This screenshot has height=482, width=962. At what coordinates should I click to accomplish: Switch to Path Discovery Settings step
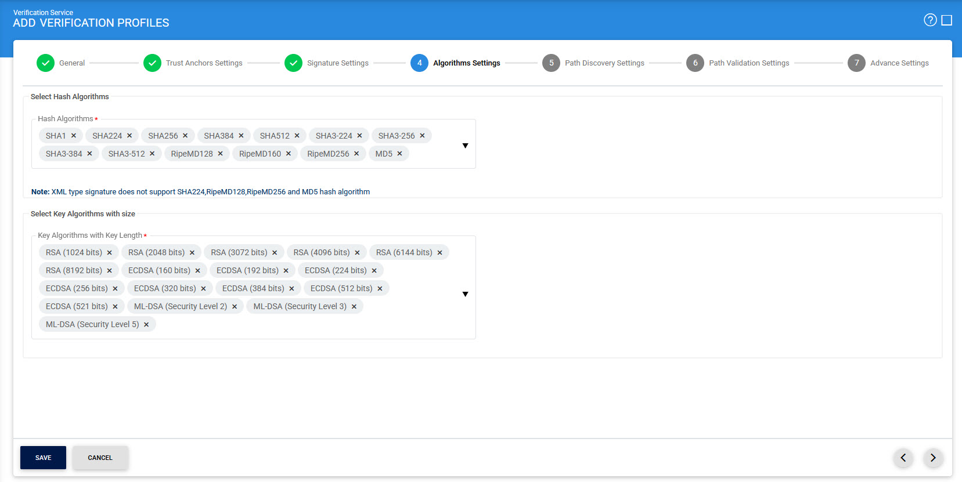[551, 63]
